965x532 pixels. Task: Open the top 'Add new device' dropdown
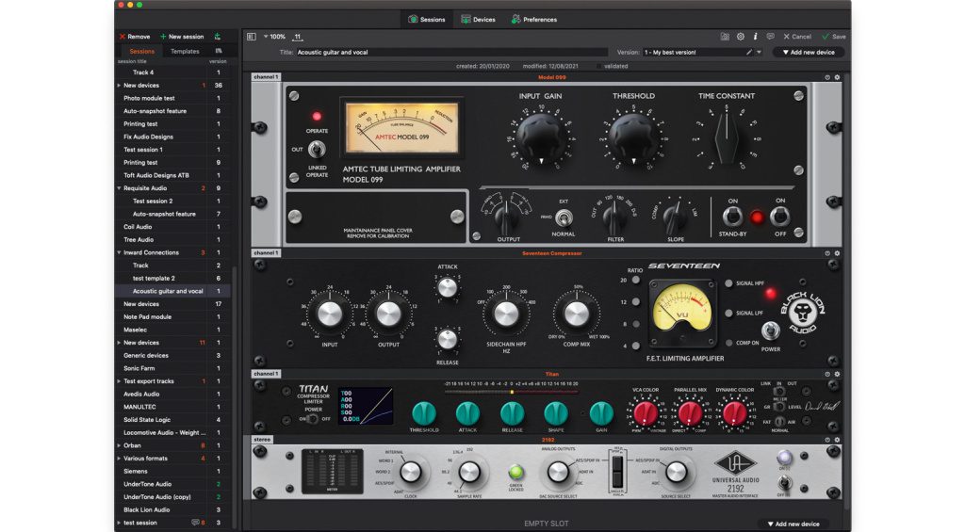(808, 53)
